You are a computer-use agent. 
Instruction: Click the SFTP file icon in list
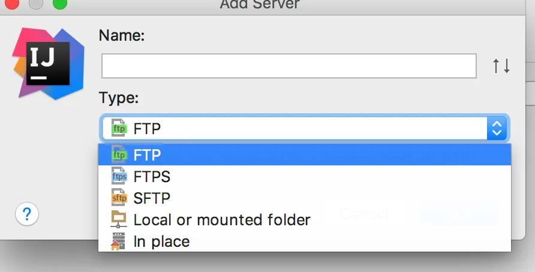click(x=119, y=198)
